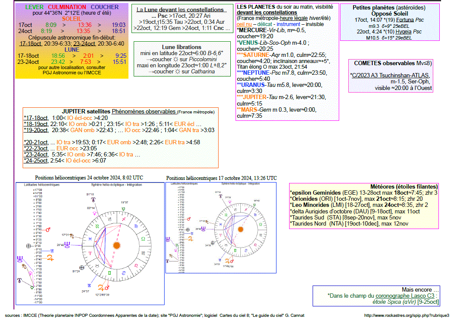Click the Piccolomini crater name

203,59
